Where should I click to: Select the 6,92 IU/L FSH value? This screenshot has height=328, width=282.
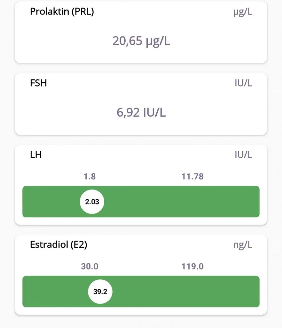141,112
